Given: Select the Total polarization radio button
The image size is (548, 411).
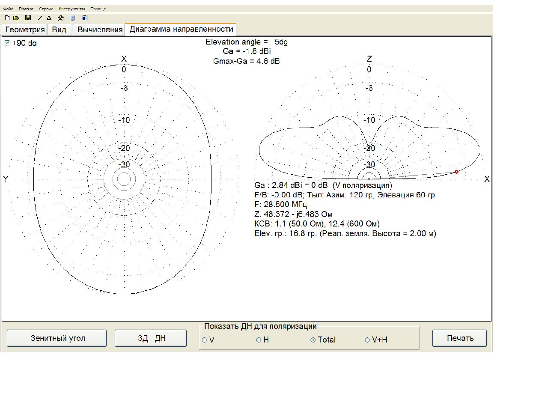Looking at the screenshot, I should (x=313, y=340).
